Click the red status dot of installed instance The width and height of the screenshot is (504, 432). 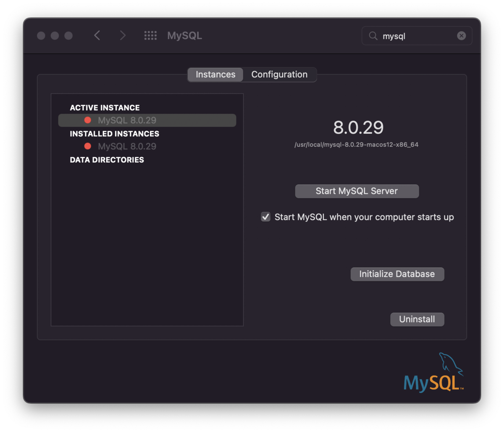click(88, 146)
